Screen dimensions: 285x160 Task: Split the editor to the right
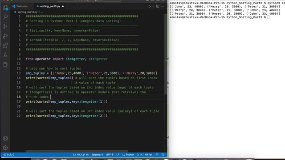[158, 6]
